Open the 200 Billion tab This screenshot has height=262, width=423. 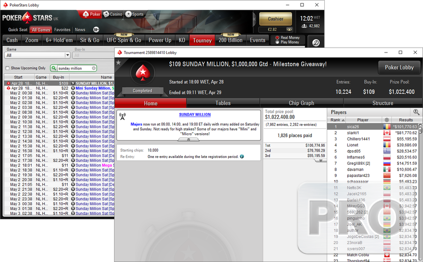230,40
